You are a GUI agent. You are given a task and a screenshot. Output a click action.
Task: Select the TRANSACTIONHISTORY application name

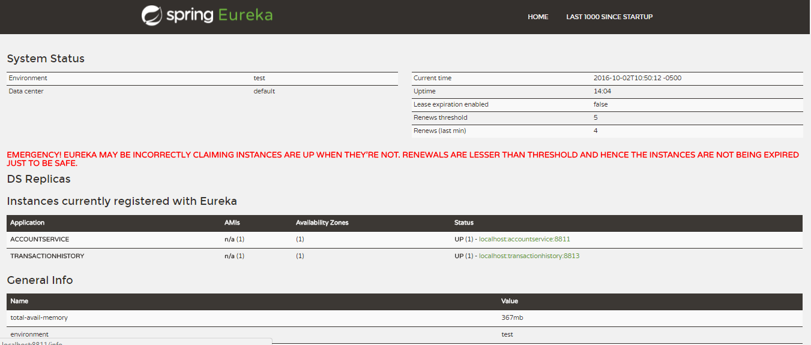pos(47,256)
